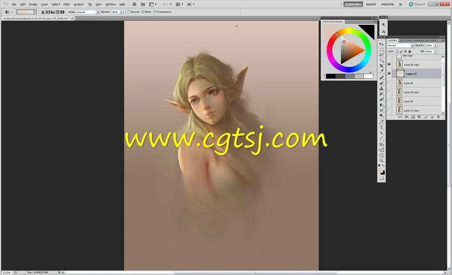Show Layer 24 visibility box
452x275 pixels.
click(x=389, y=102)
